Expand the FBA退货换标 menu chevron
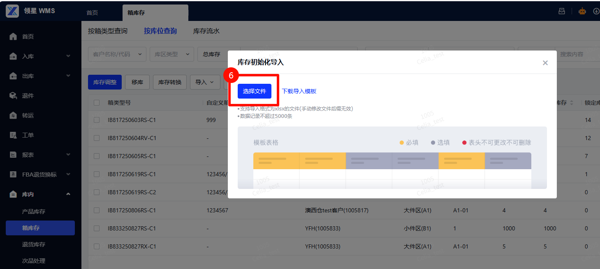This screenshot has width=600, height=269. 68,174
